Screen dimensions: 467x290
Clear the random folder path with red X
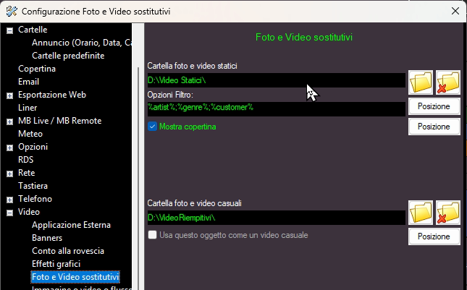[448, 213]
